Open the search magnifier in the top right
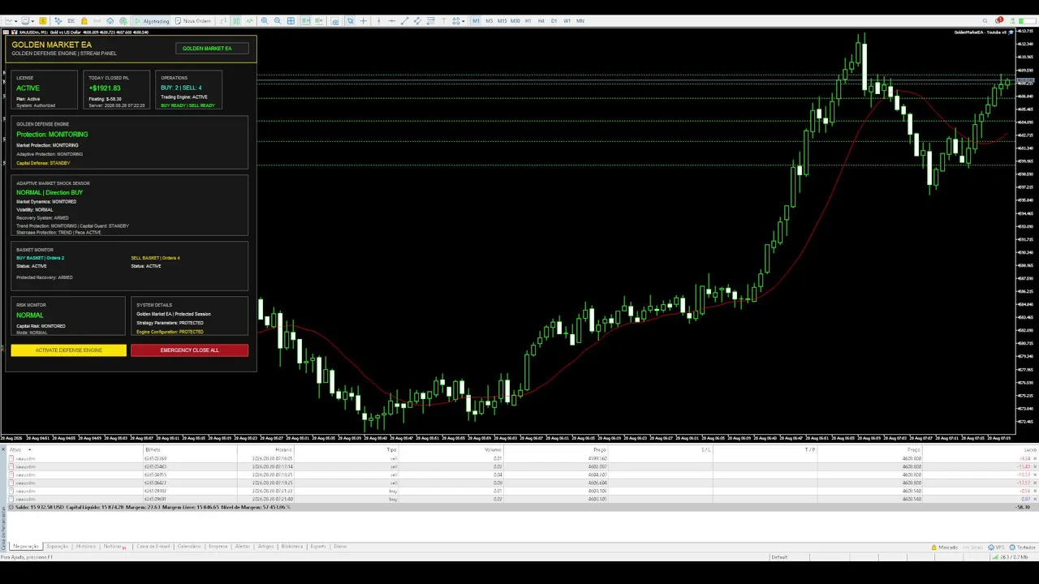Screen dimensions: 1039x584 [x=985, y=21]
